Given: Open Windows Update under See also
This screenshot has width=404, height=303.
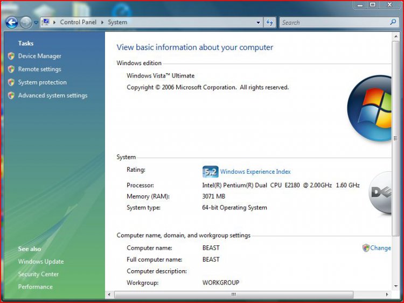Looking at the screenshot, I should pos(41,262).
